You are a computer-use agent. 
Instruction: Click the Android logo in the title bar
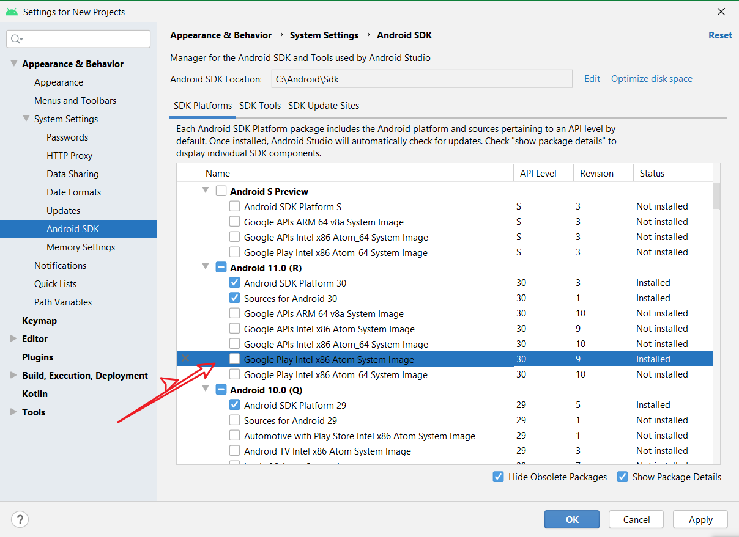pyautogui.click(x=12, y=11)
